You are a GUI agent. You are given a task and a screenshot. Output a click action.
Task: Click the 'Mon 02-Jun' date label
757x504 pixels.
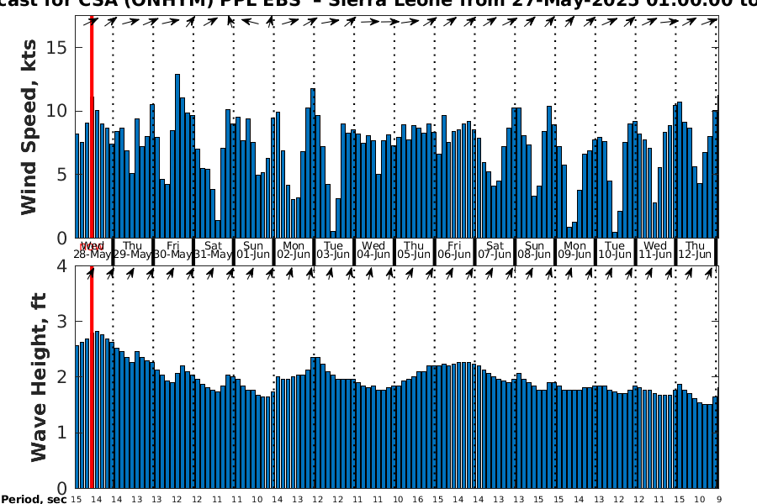[294, 250]
